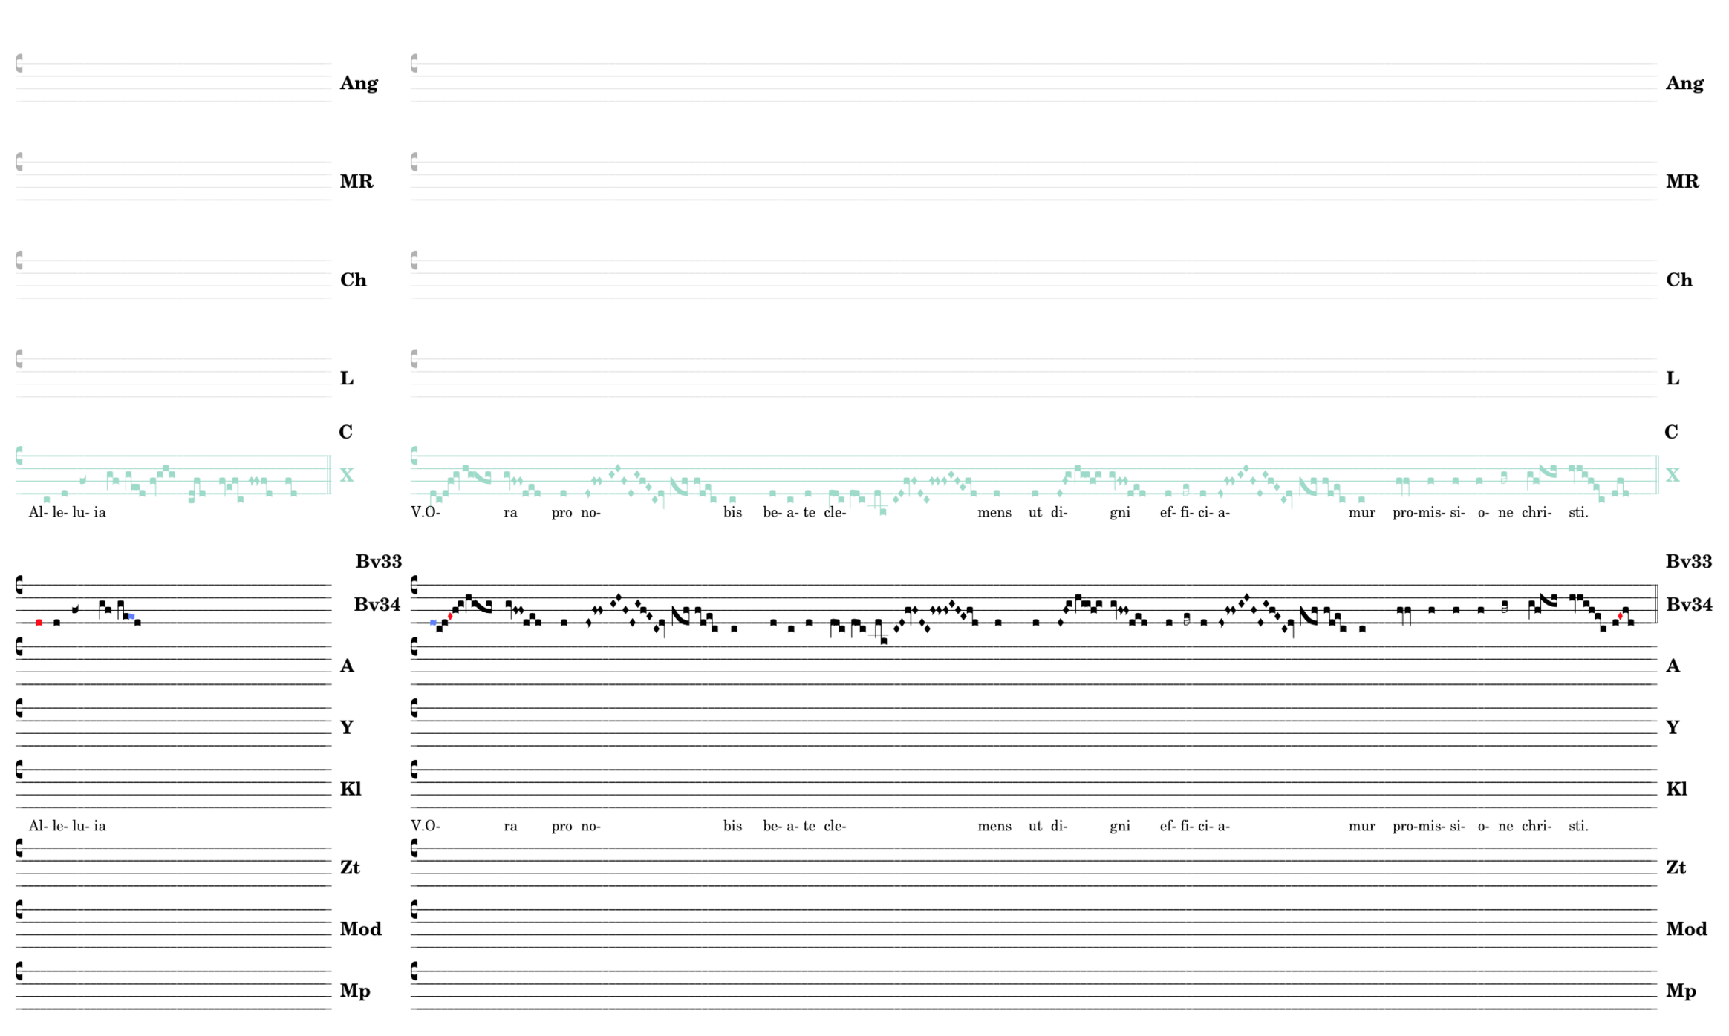This screenshot has height=1036, width=1729.
Task: Click the middle-column Zt label
Action: pos(350,868)
